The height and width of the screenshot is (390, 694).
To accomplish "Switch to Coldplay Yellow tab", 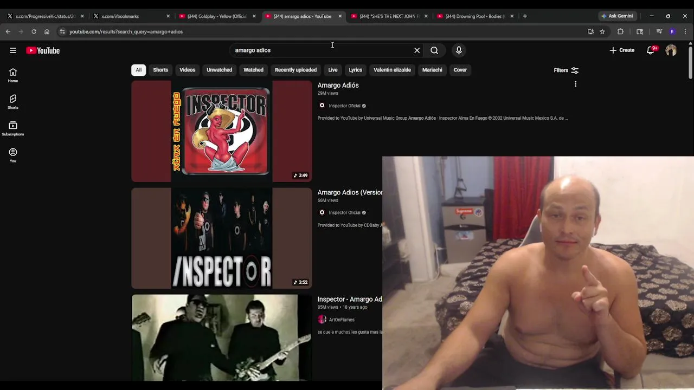I will pos(217,16).
